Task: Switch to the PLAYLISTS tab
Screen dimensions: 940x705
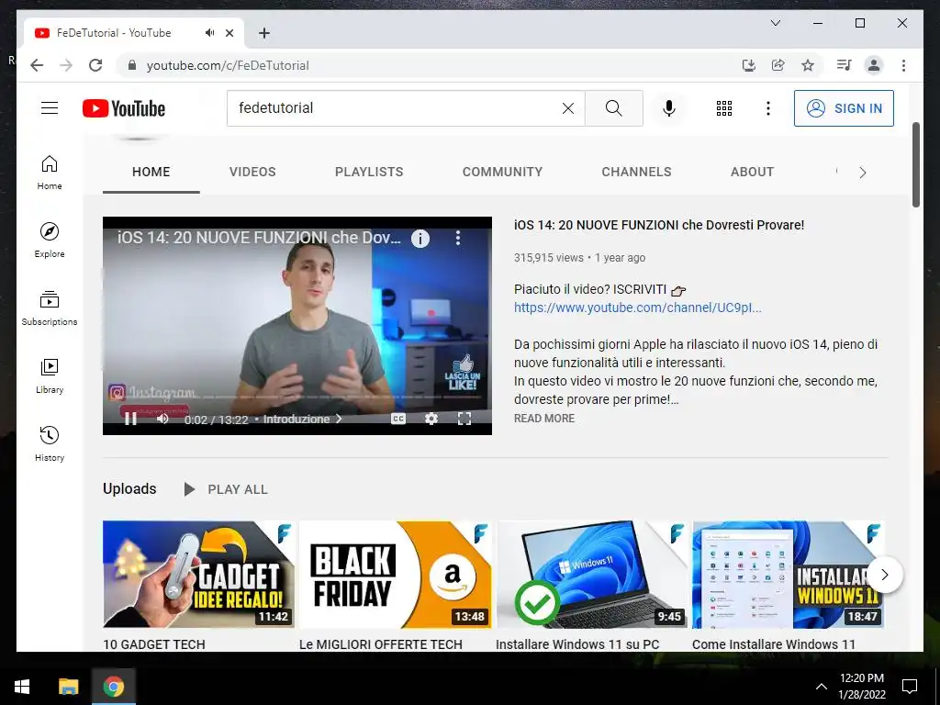Action: [369, 172]
